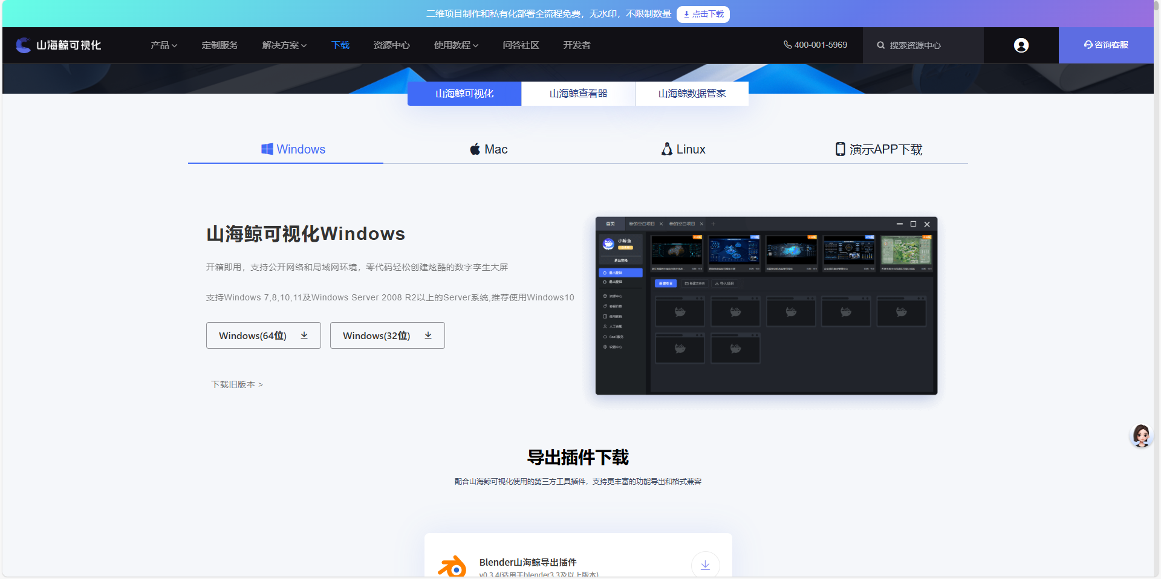Open 问答社区 navigation item
This screenshot has height=579, width=1161.
coord(521,45)
